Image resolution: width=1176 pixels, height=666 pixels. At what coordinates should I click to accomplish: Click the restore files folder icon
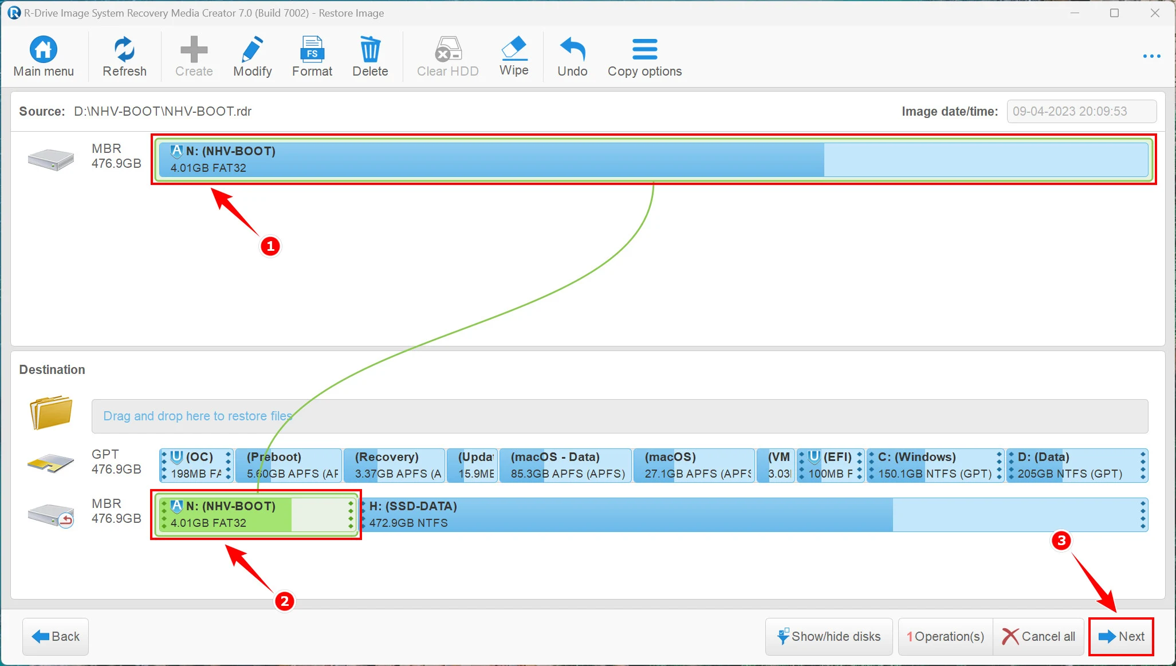click(x=51, y=412)
